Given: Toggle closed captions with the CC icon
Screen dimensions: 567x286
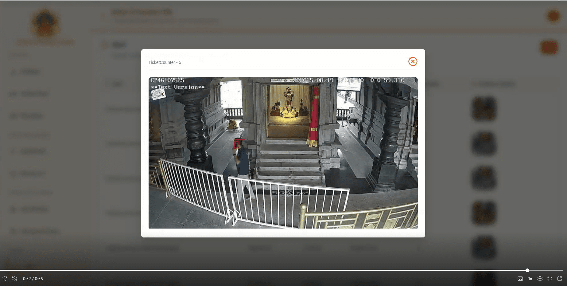Looking at the screenshot, I should 520,279.
